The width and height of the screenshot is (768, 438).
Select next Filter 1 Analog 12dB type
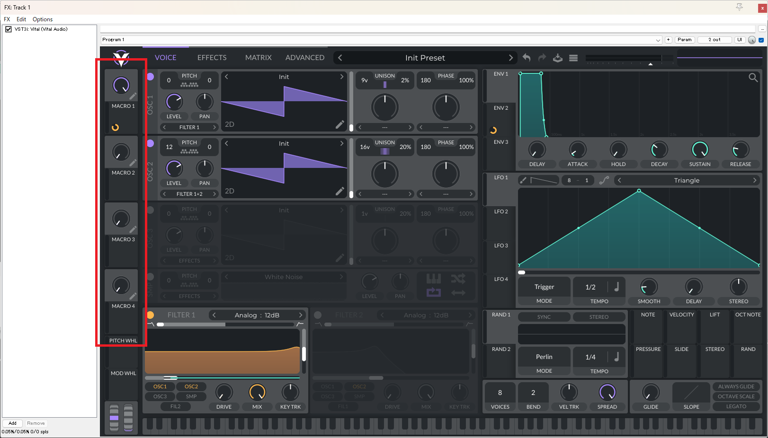click(x=301, y=315)
